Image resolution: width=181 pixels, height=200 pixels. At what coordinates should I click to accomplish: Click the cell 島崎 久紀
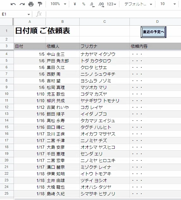click(63, 194)
